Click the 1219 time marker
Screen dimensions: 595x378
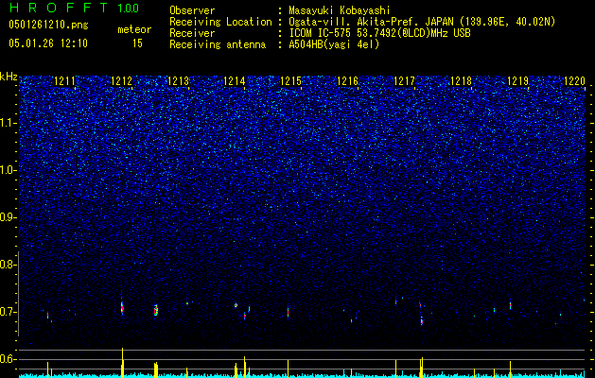[517, 81]
